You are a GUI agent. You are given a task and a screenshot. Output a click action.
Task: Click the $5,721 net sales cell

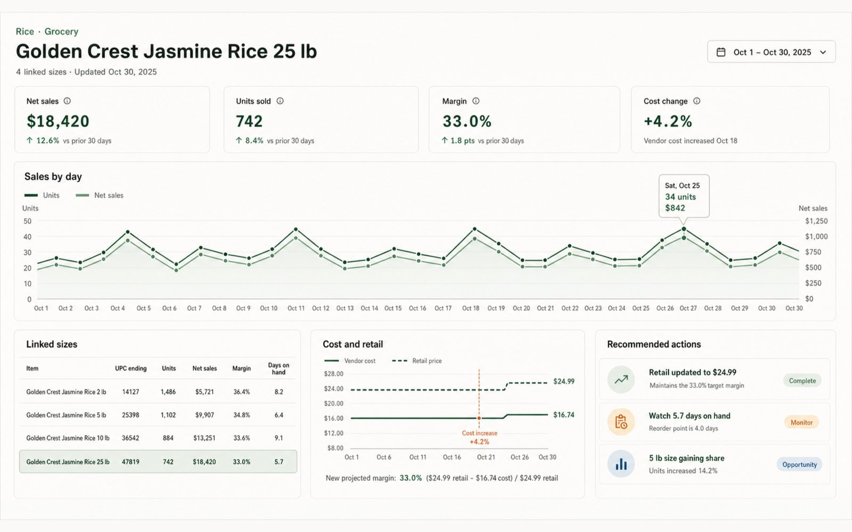point(204,392)
